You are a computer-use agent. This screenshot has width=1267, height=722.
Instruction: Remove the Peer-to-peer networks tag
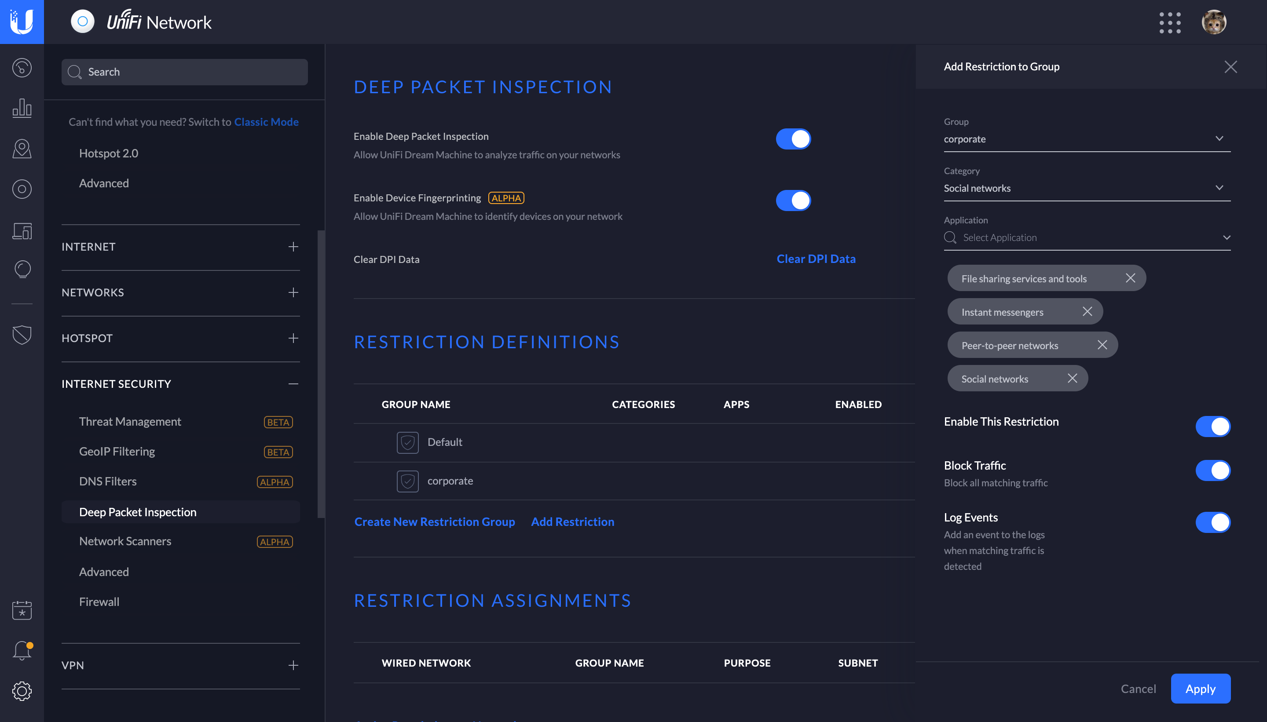[1102, 345]
